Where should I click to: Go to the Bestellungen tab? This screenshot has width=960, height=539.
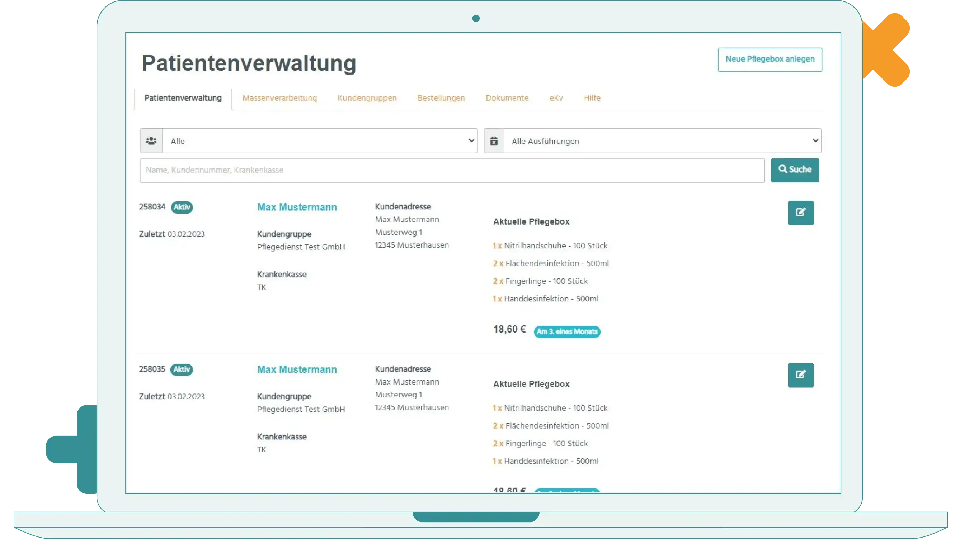[x=441, y=98]
